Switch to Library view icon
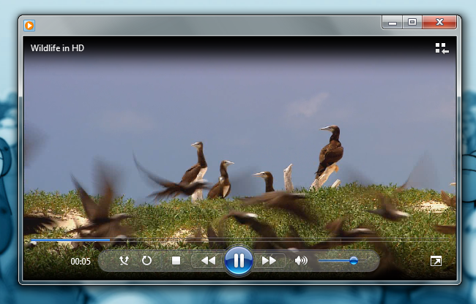This screenshot has height=304, width=476. point(442,48)
